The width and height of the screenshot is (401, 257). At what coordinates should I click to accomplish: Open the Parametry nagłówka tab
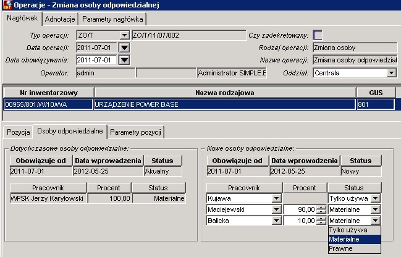coord(112,19)
